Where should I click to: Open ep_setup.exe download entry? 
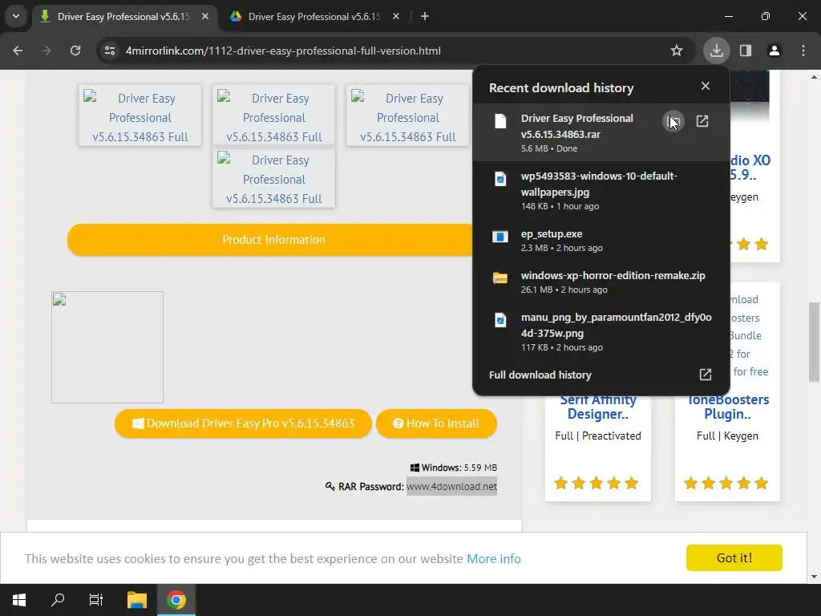coord(601,240)
